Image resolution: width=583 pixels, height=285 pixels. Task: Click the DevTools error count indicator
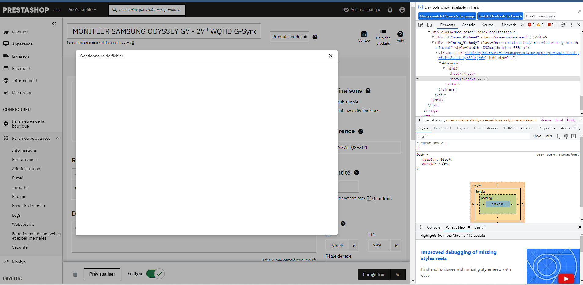(x=531, y=25)
